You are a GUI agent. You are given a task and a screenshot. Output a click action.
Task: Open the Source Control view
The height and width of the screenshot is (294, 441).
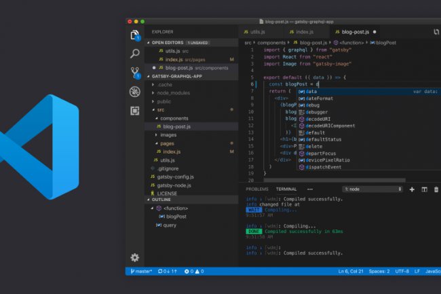135,73
